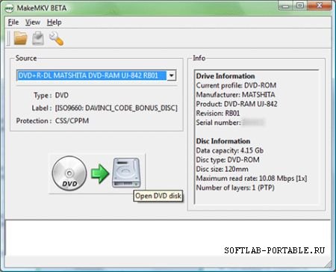Click the Manufacturer: MATSHITA line
The image size is (336, 272).
pyautogui.click(x=235, y=95)
